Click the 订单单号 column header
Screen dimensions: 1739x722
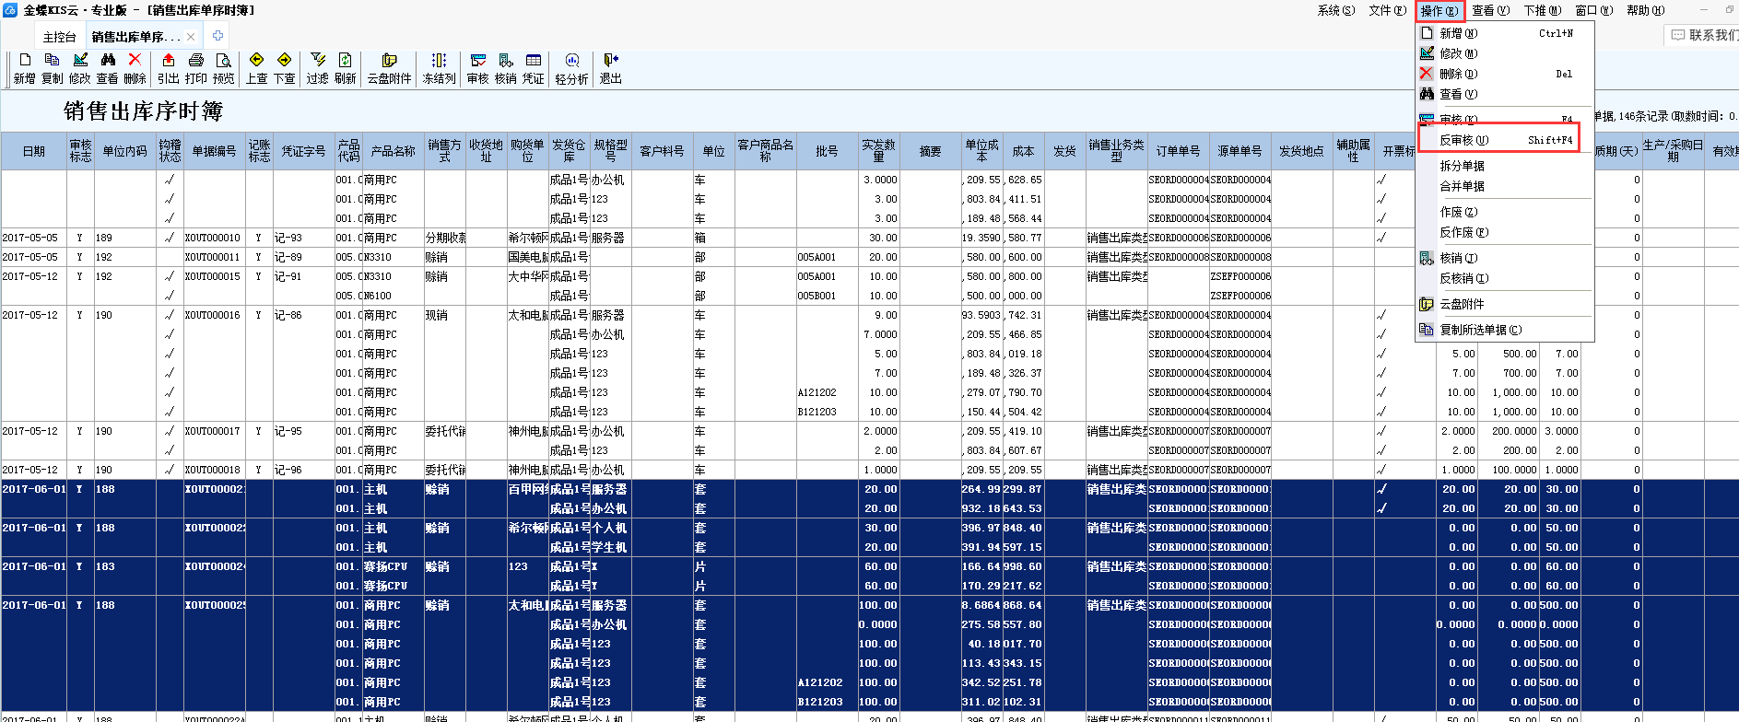(1178, 151)
